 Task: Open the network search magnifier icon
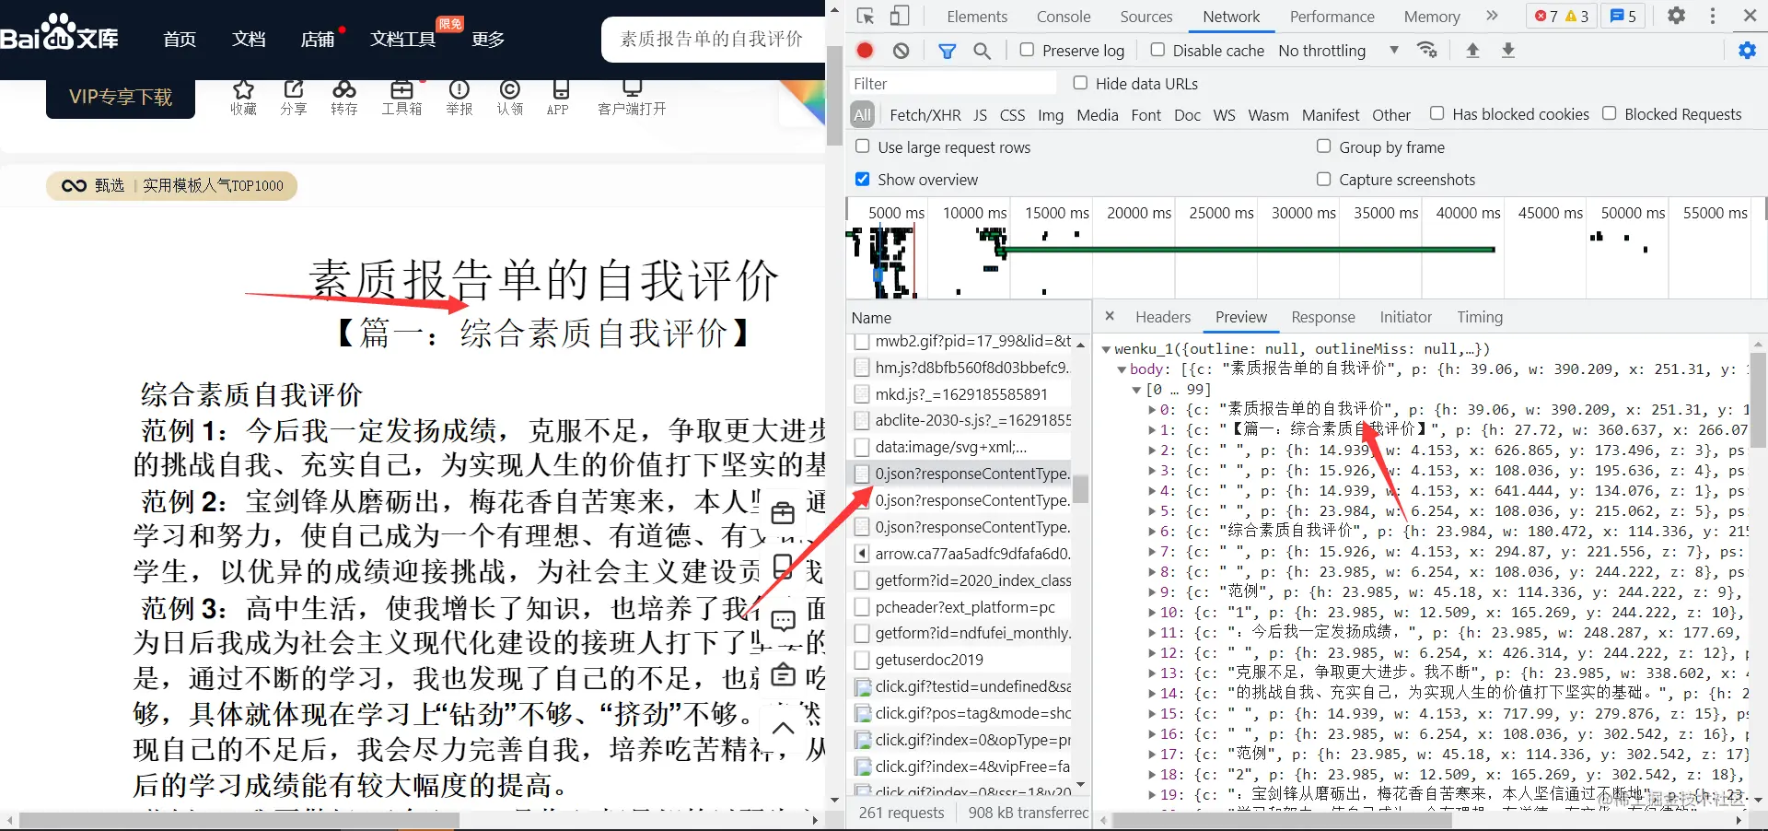[983, 51]
